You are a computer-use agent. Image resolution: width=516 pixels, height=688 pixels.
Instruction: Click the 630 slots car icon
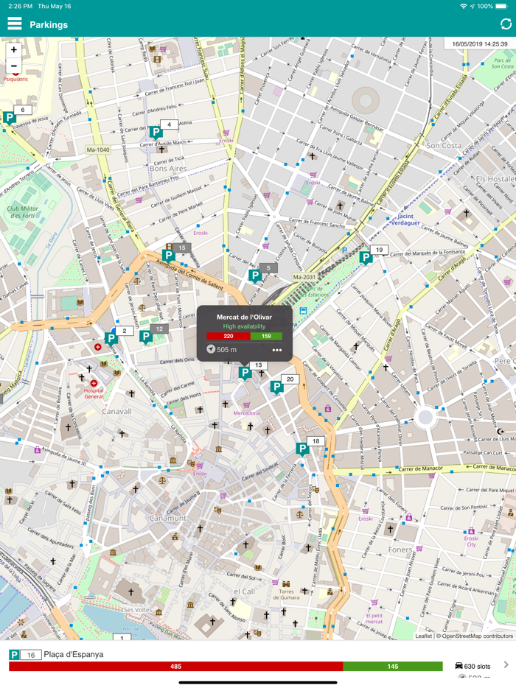click(459, 666)
